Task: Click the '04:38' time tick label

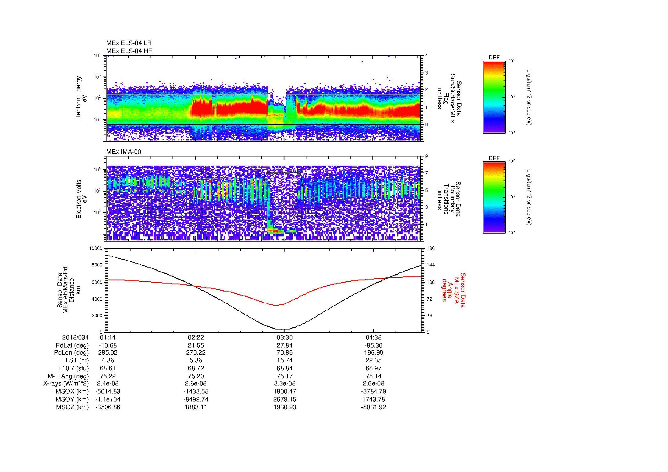Action: tap(373, 337)
